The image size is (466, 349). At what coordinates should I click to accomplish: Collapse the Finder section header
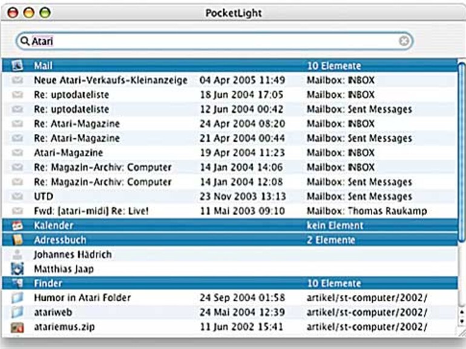(x=230, y=283)
